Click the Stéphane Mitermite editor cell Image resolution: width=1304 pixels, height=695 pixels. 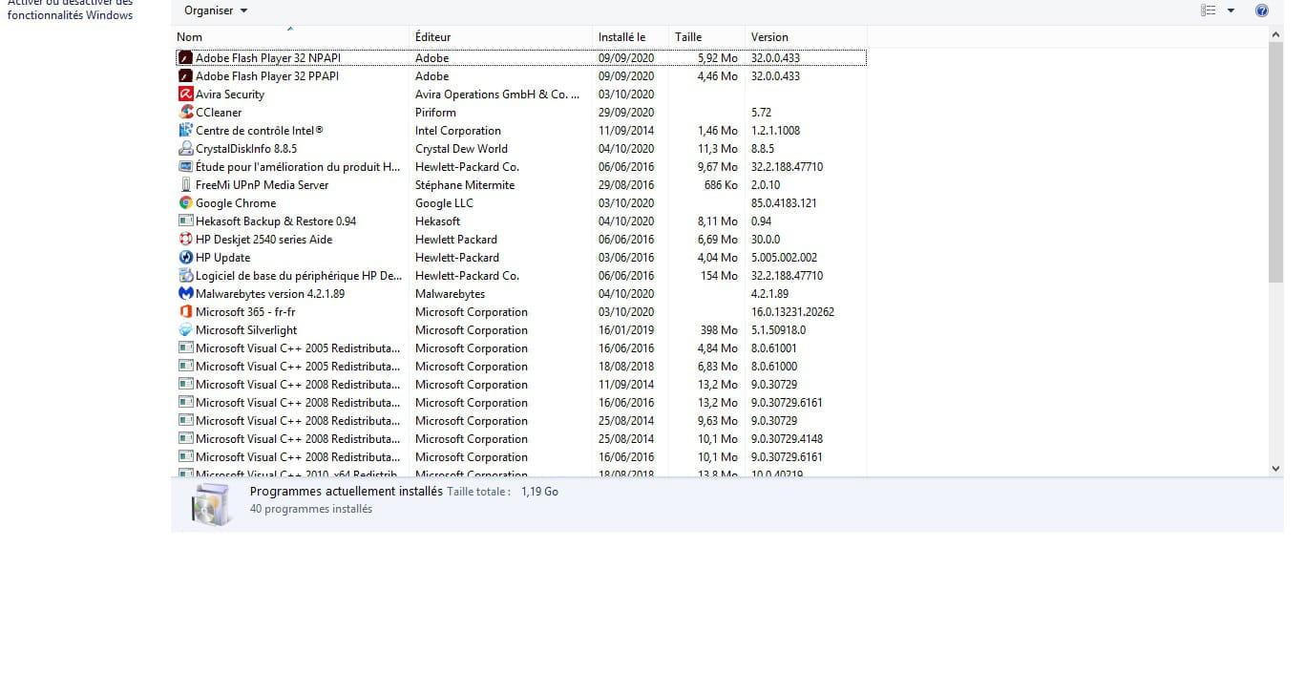coord(465,185)
